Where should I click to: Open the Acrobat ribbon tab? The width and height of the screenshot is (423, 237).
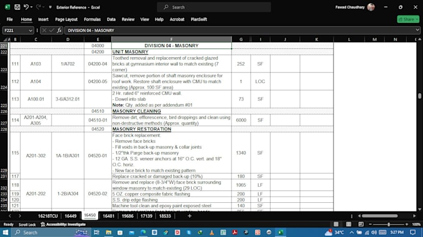coord(177,19)
